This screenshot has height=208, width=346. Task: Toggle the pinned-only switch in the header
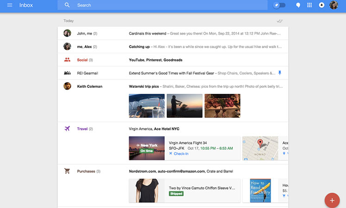pyautogui.click(x=279, y=5)
